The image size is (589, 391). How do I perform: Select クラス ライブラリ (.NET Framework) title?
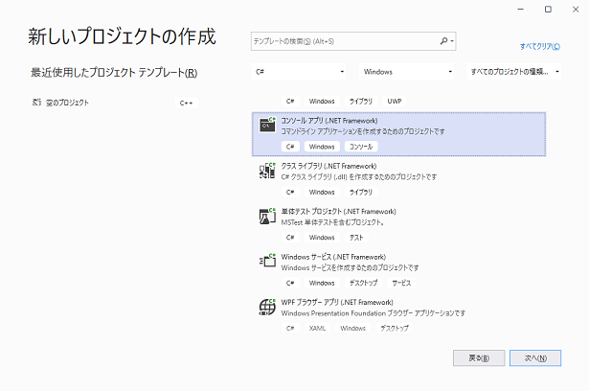click(328, 166)
